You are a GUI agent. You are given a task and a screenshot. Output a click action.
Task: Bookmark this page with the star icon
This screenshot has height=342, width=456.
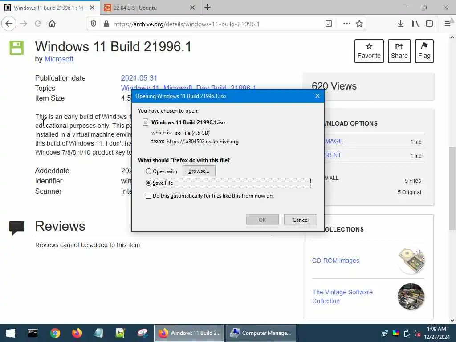pos(359,24)
